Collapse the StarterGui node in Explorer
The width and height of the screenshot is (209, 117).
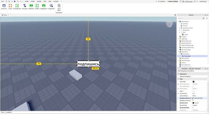[178, 52]
